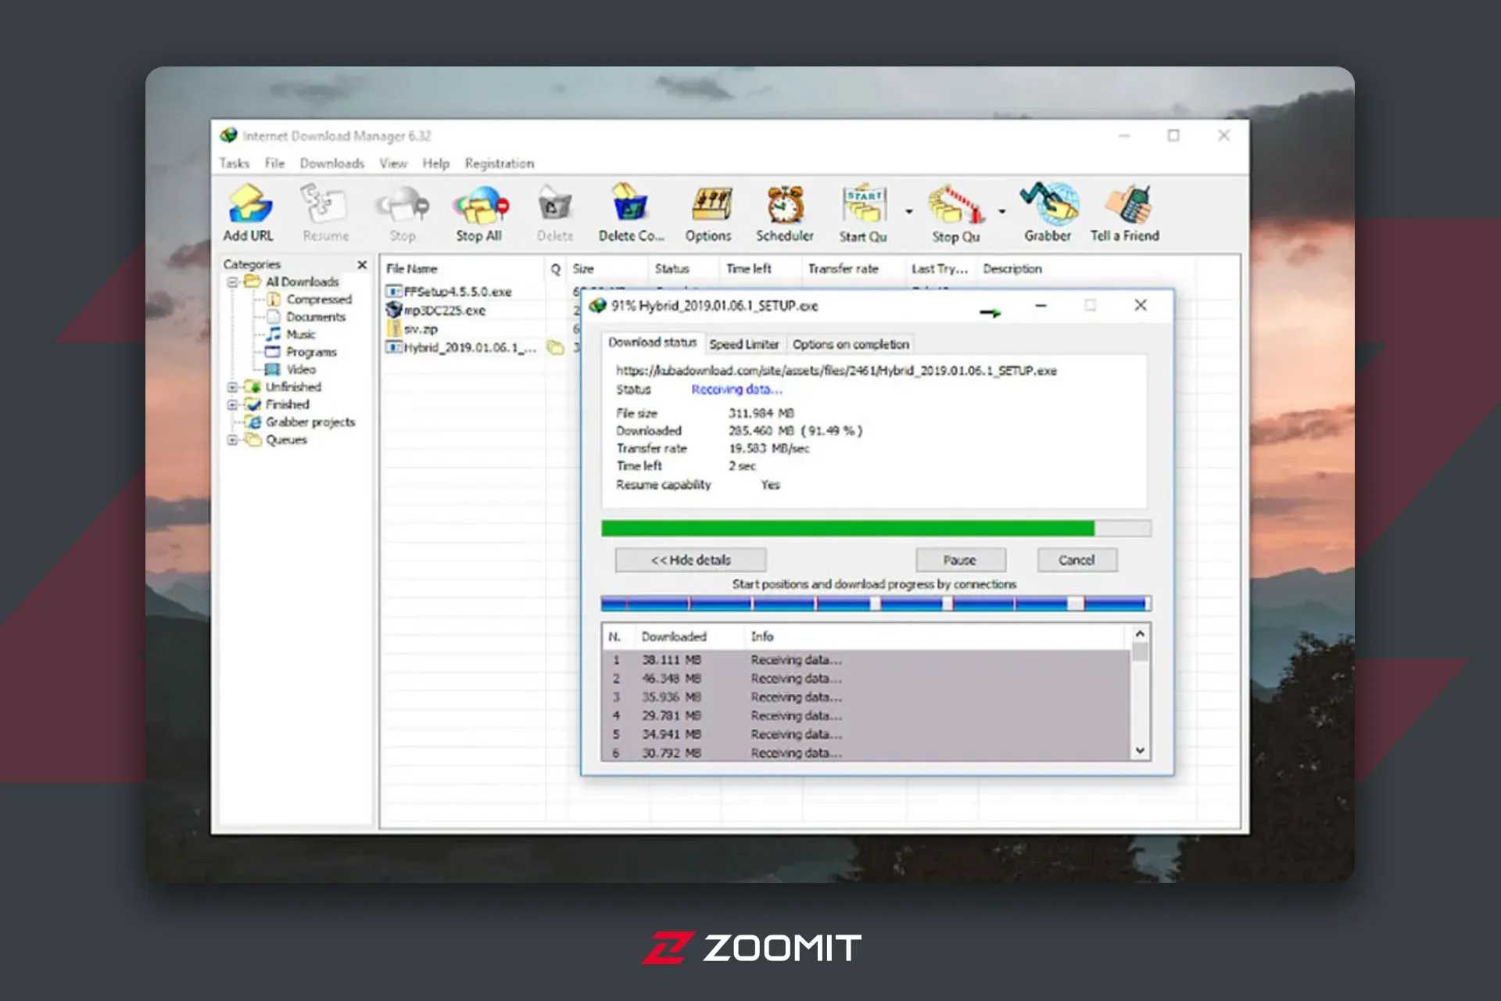Viewport: 1501px width, 1001px height.
Task: Click the download URL text in dialog
Action: (836, 371)
